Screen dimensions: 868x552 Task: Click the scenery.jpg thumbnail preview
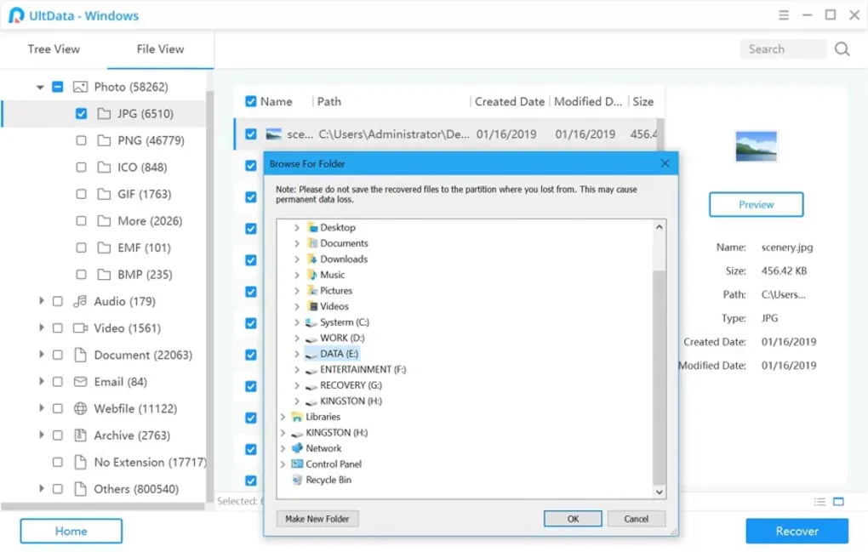click(756, 145)
